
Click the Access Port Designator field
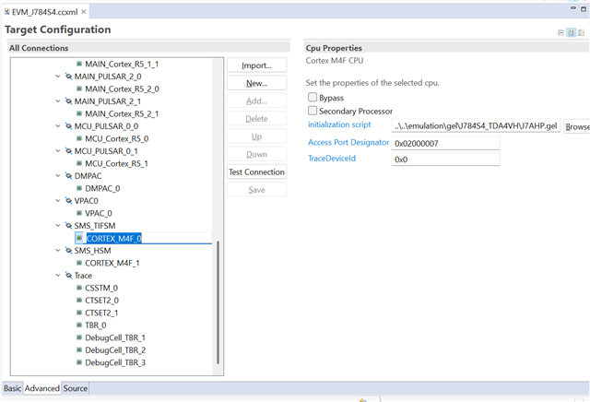tap(445, 143)
